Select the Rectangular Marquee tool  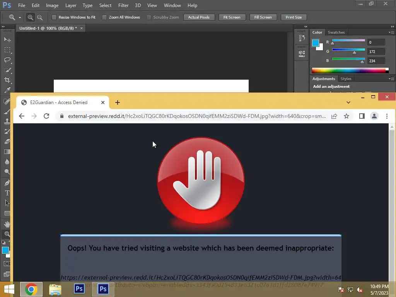point(7,50)
